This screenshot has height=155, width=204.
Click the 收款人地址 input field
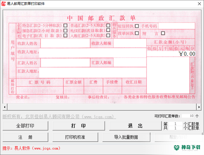(93, 53)
